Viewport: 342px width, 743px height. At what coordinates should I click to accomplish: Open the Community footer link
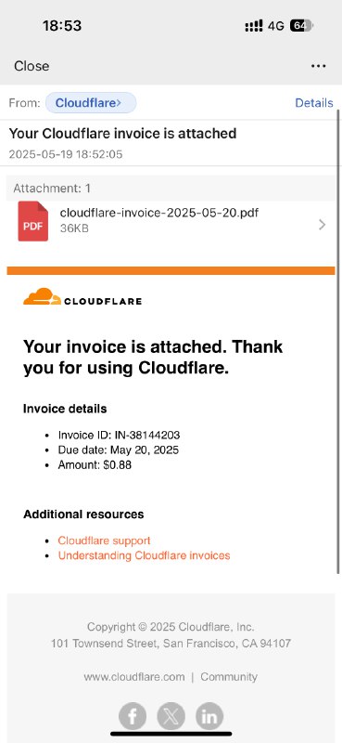229,677
